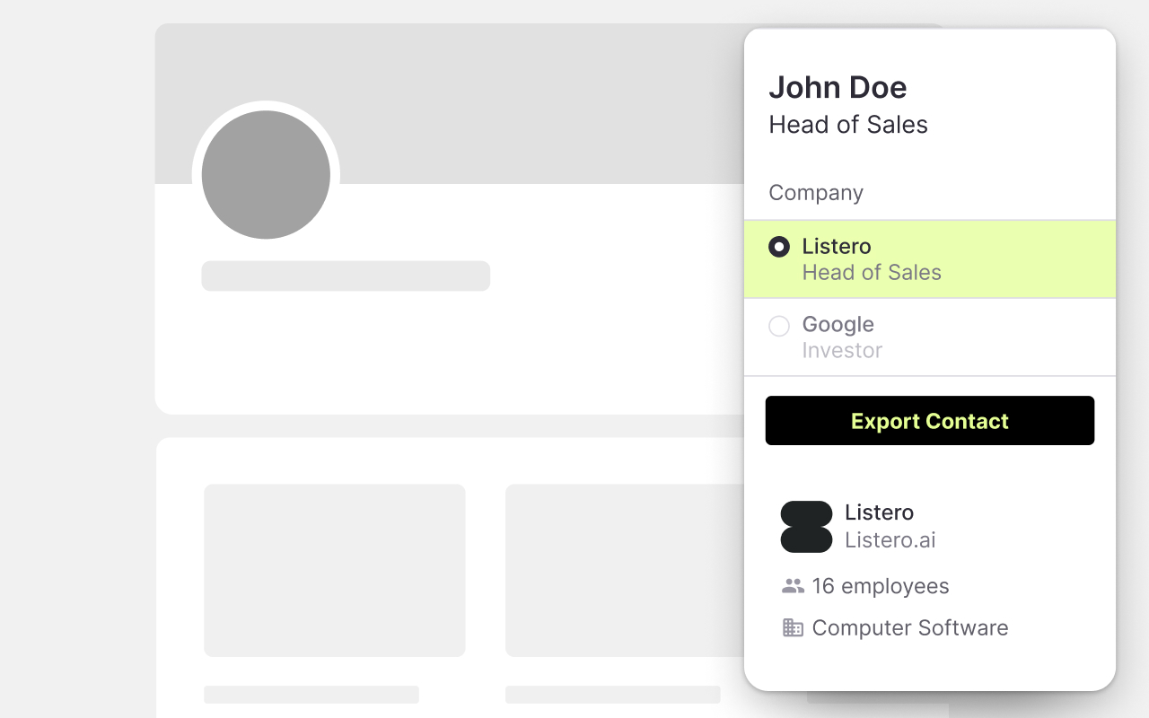
Task: Choose the Listero Head of Sales row
Action: [929, 259]
